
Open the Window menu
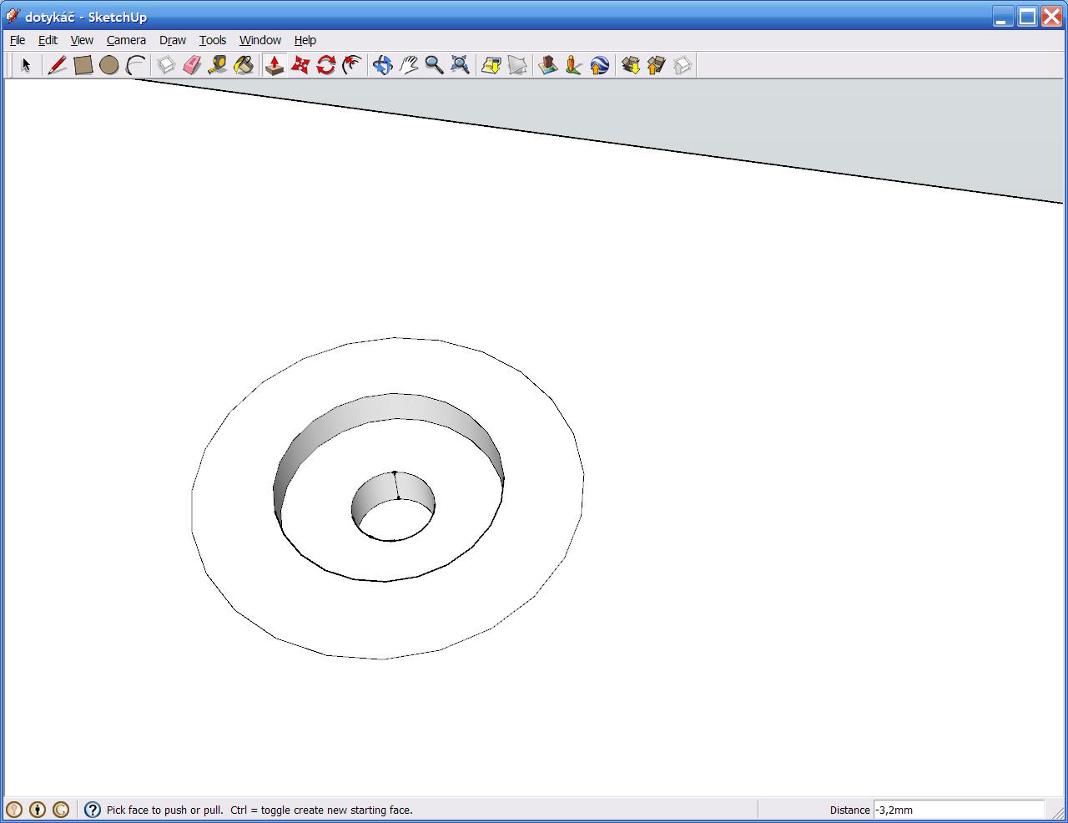pos(259,40)
